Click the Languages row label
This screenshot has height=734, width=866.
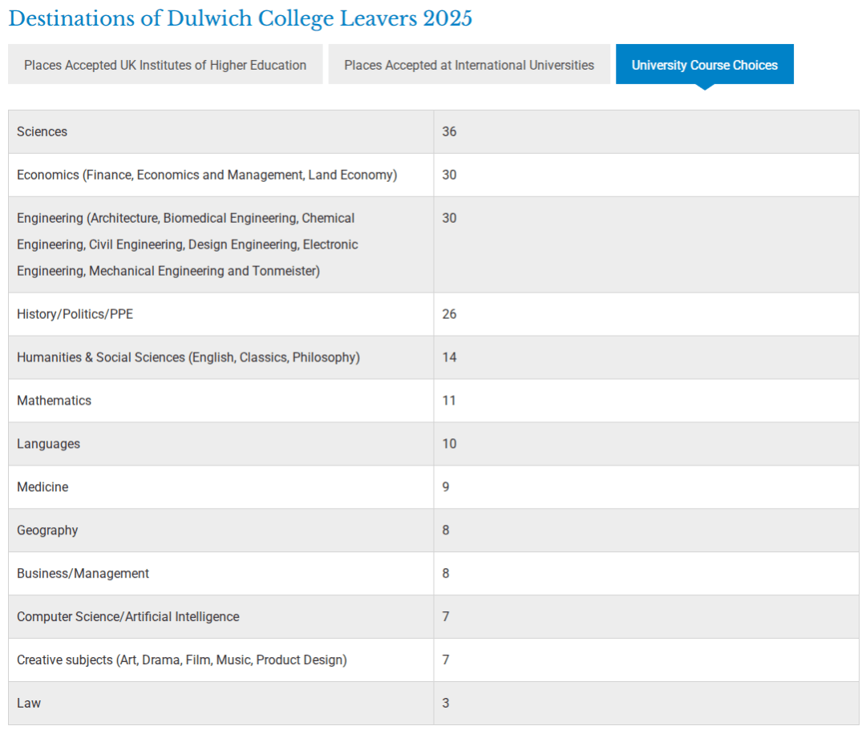49,444
